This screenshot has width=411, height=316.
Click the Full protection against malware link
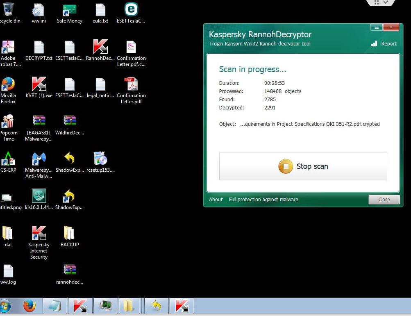[263, 199]
